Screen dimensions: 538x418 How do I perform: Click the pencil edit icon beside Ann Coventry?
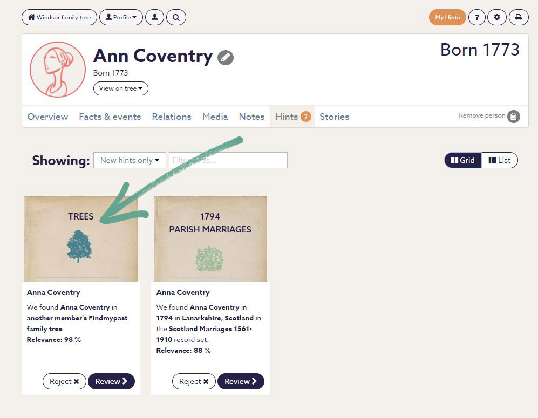226,57
